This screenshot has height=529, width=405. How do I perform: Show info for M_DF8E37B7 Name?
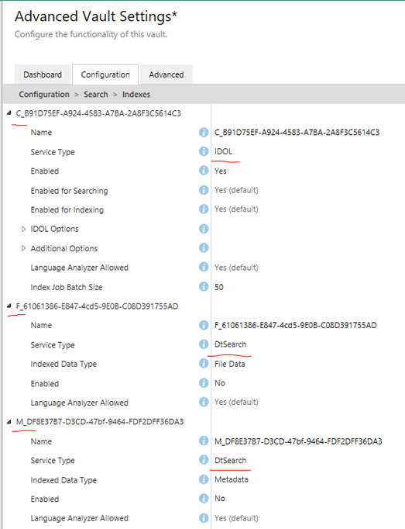(204, 441)
